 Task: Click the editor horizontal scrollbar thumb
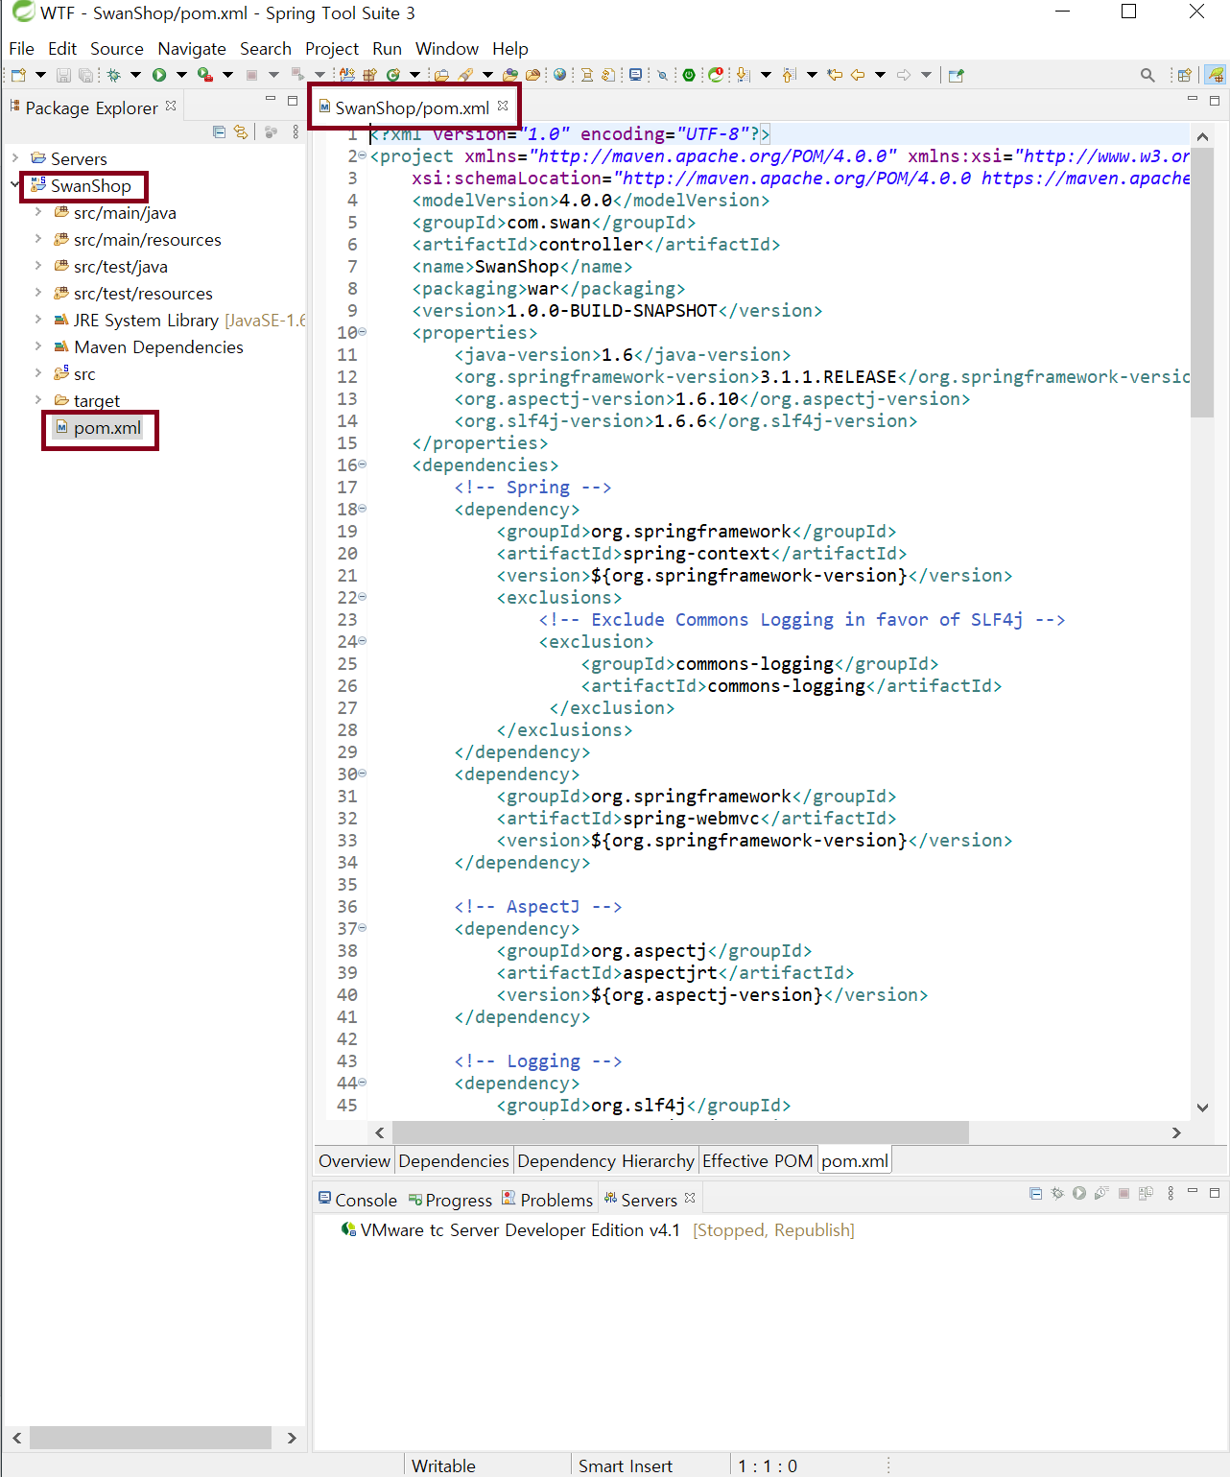[x=680, y=1132]
